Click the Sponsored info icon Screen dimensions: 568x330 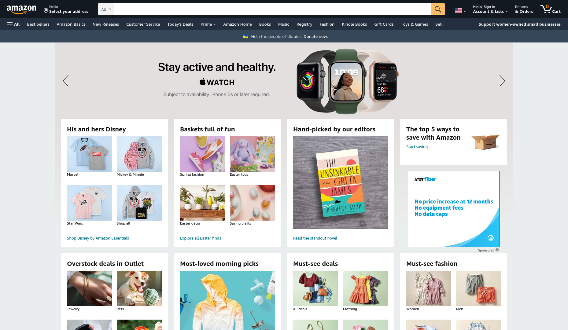point(497,250)
